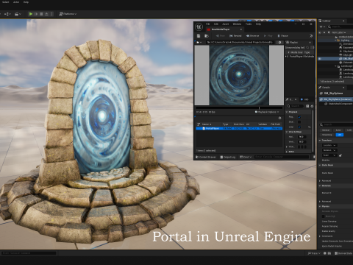Collapse the Transform section in Details
This screenshot has width=353, height=265.
point(320,141)
